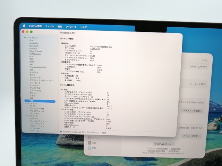
Task: Click the ストレージ設定... button in the settings window
Action: pos(191,136)
